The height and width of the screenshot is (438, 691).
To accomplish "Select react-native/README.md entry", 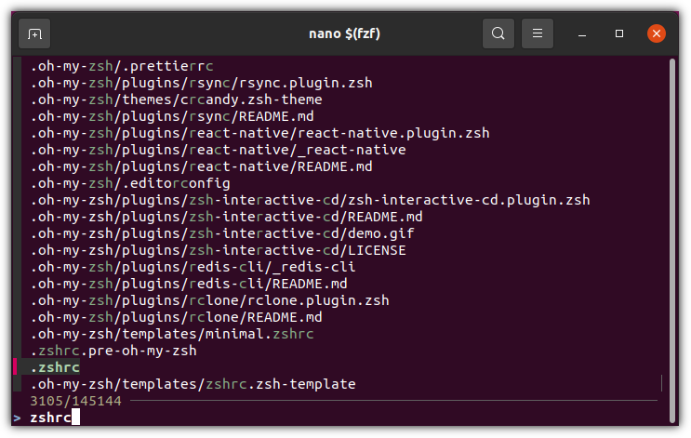I will 201,166.
